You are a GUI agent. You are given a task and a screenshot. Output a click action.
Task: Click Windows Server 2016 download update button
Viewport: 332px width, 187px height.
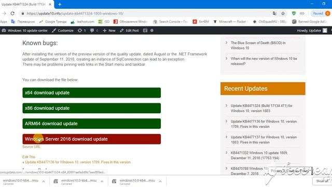(91, 139)
